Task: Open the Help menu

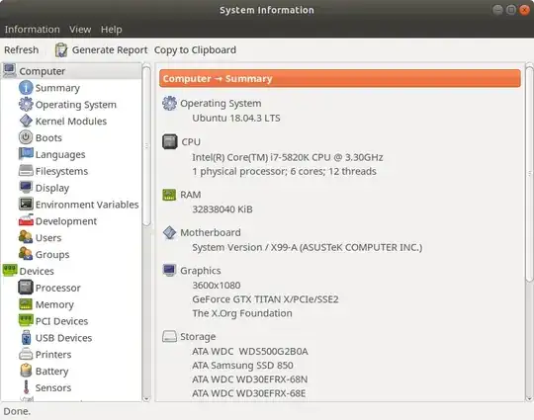Action: tap(111, 30)
